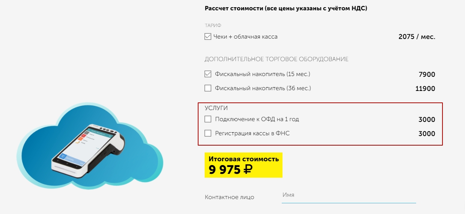Image resolution: width=465 pixels, height=214 pixels.
Task: Select the yellow Итоговая стоимость box
Action: pyautogui.click(x=244, y=165)
